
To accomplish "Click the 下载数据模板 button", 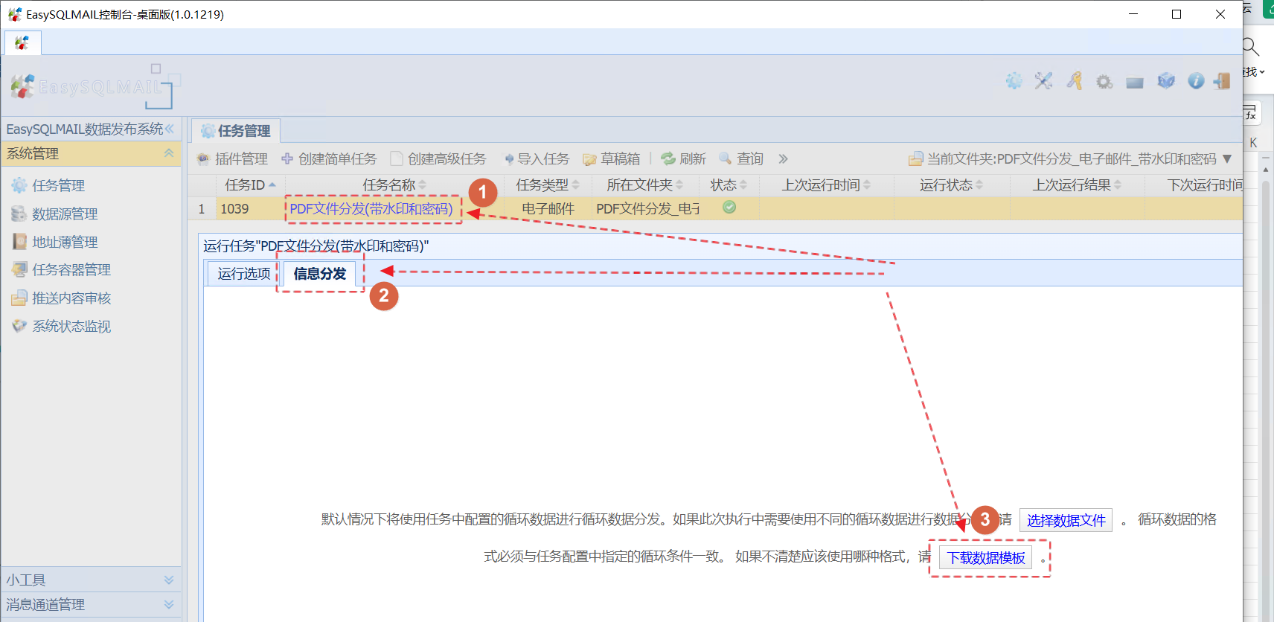I will coord(985,557).
